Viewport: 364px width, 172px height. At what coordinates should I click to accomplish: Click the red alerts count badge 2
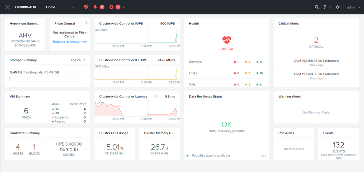[x=102, y=7]
